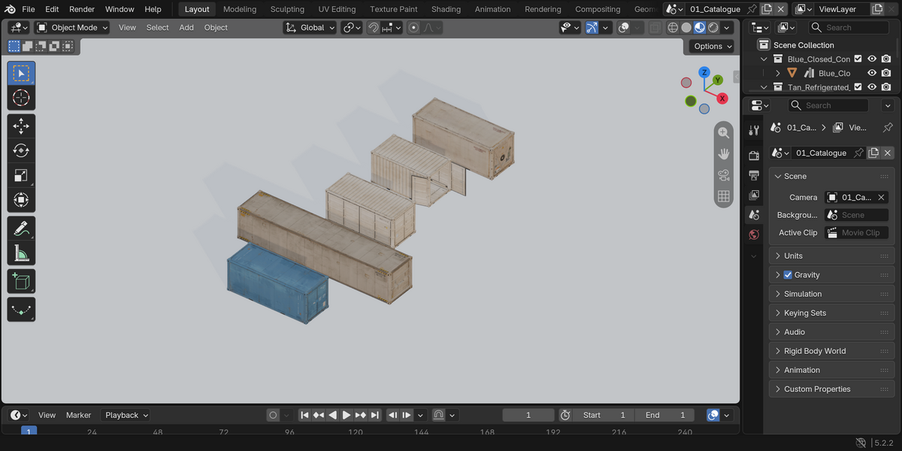The image size is (902, 451).
Task: Open the World properties tab
Action: pyautogui.click(x=754, y=235)
